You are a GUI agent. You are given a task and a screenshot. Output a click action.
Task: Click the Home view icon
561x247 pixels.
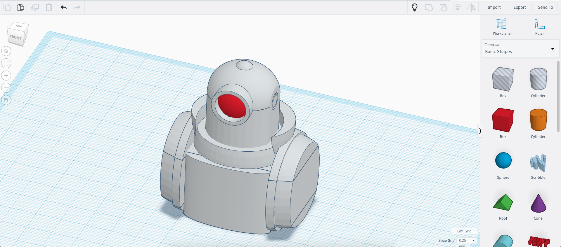6,51
